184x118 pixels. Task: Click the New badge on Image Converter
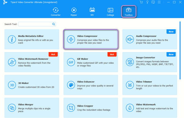tap(171, 54)
